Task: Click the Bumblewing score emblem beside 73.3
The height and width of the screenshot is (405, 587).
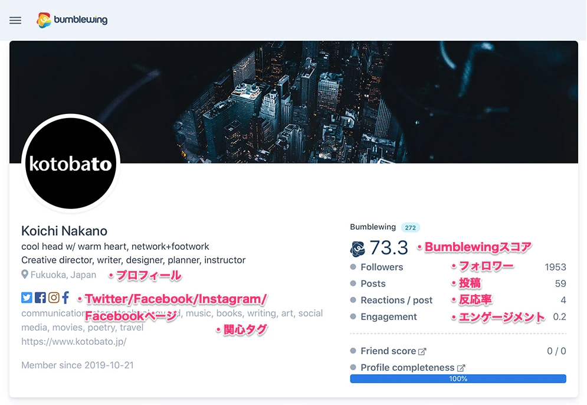Action: [x=358, y=249]
